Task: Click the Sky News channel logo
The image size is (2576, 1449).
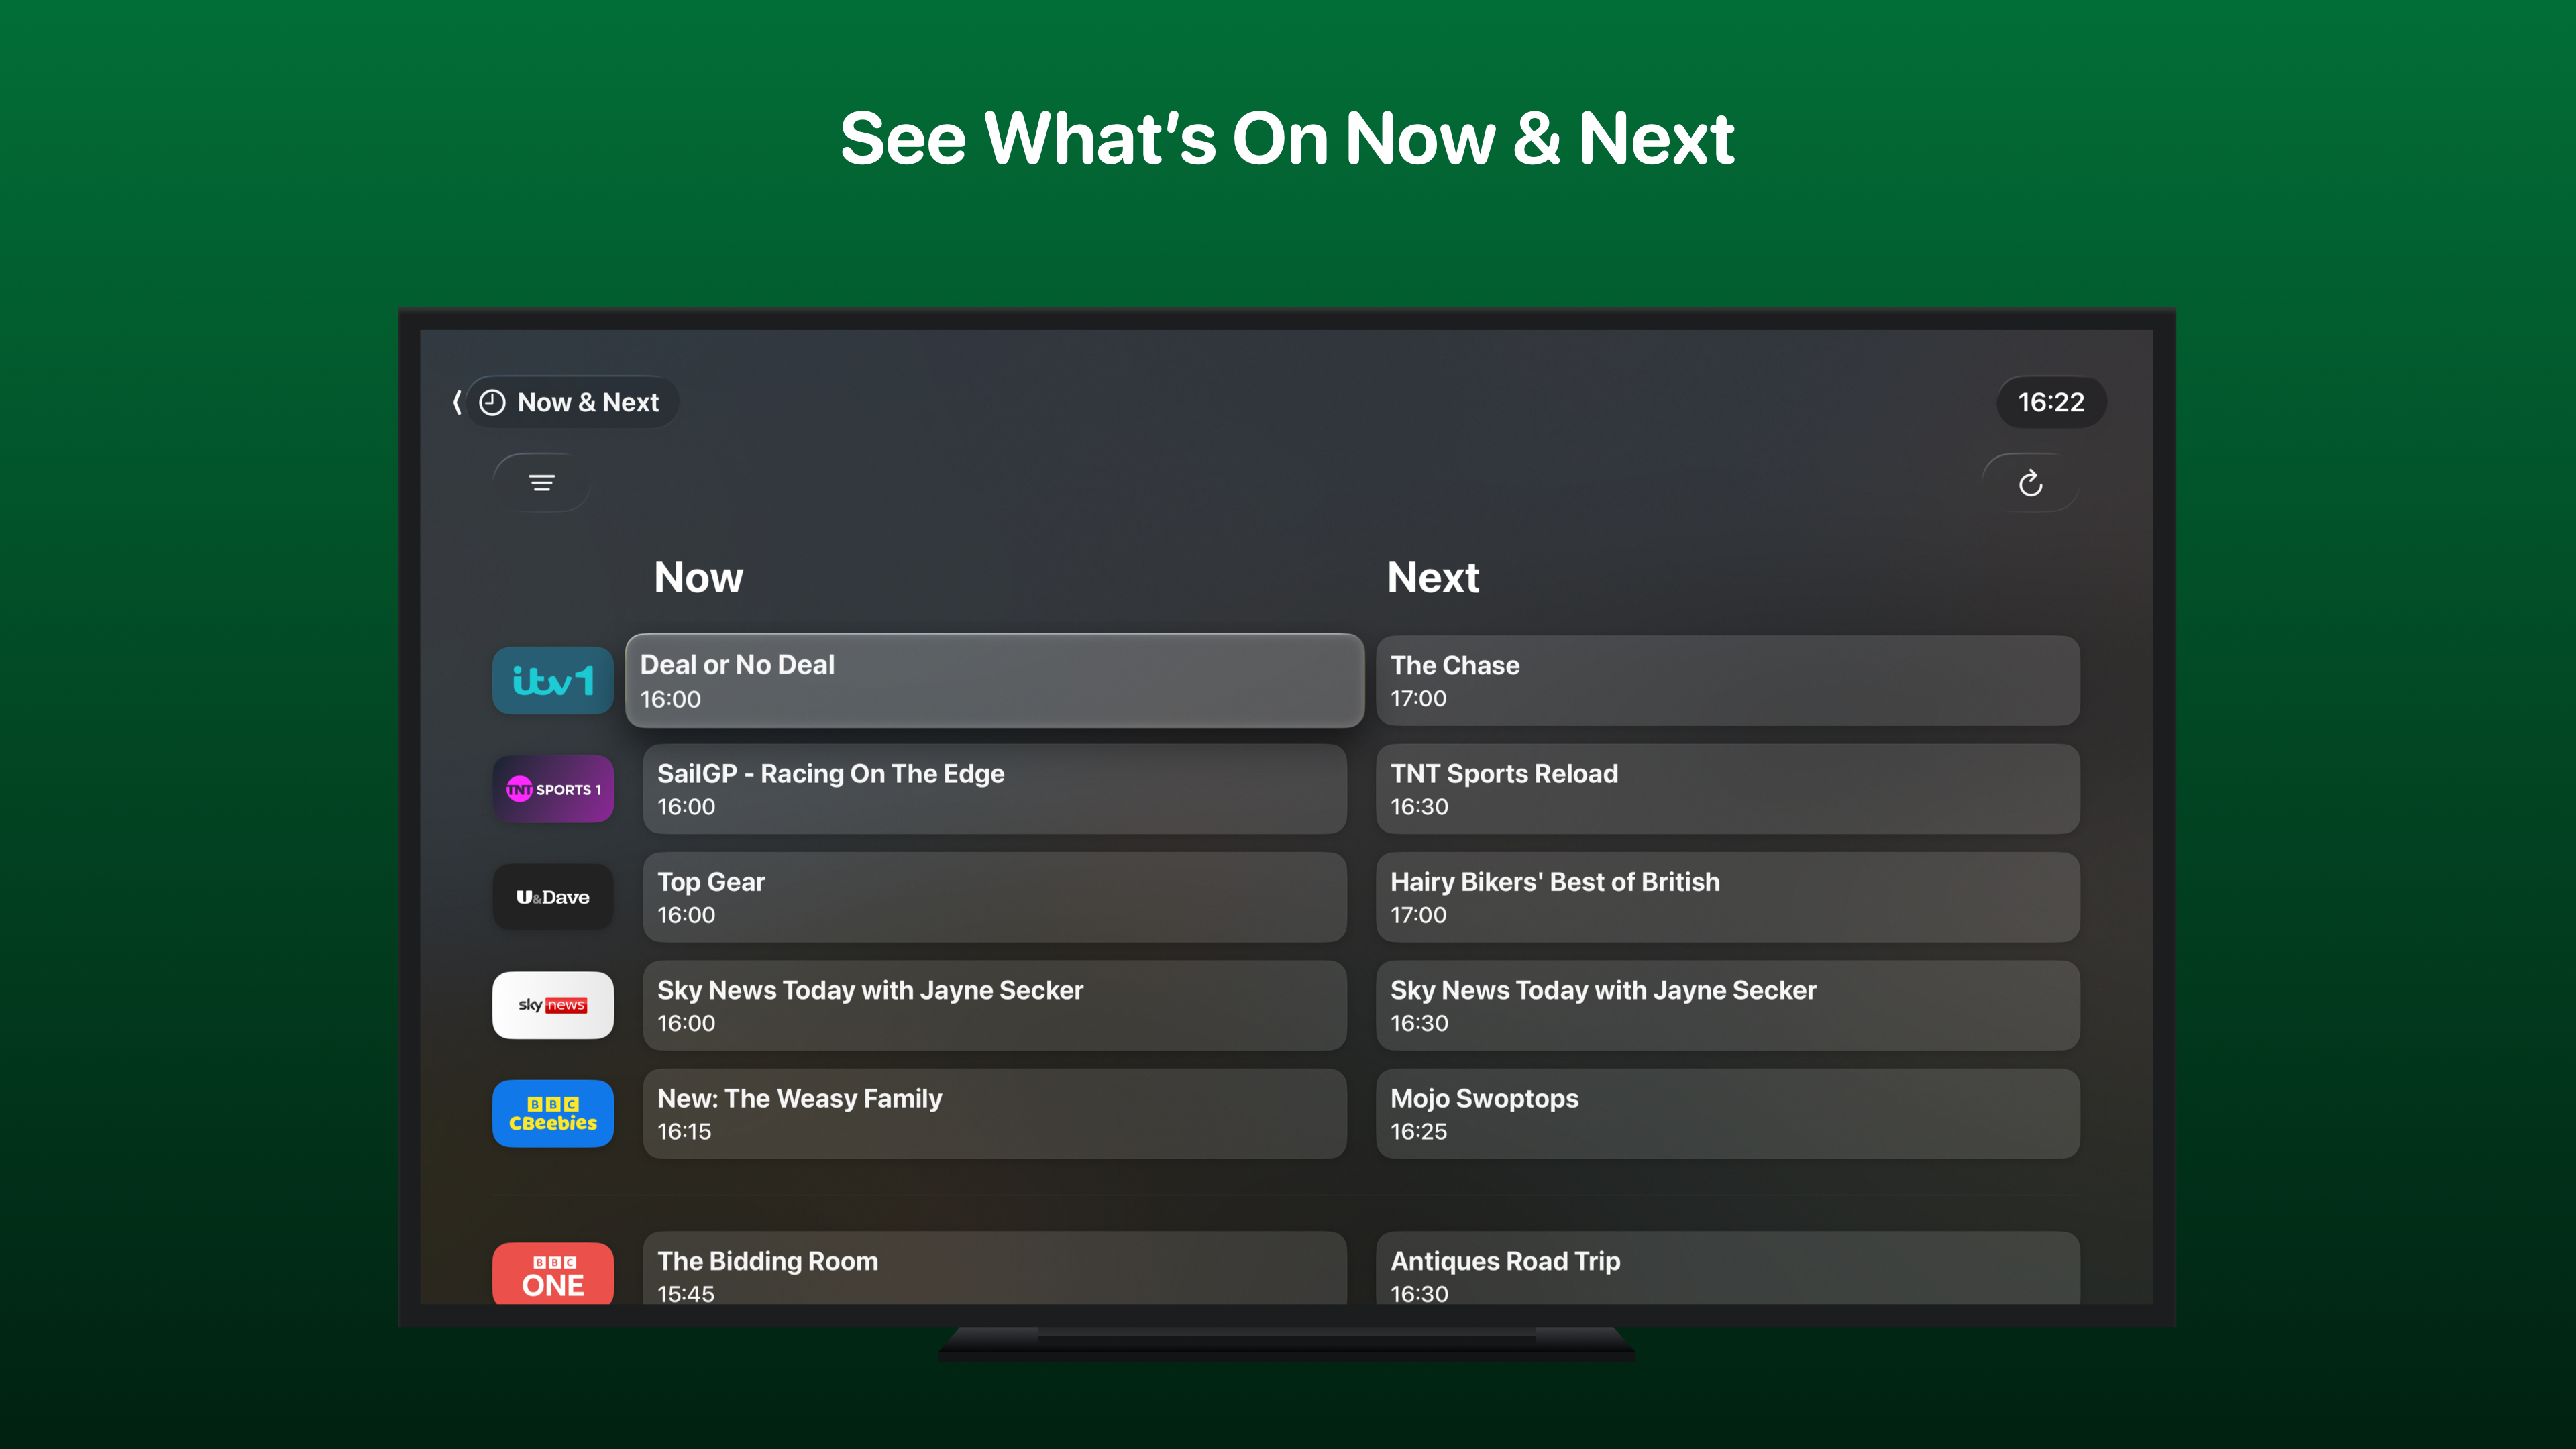Action: (552, 1005)
